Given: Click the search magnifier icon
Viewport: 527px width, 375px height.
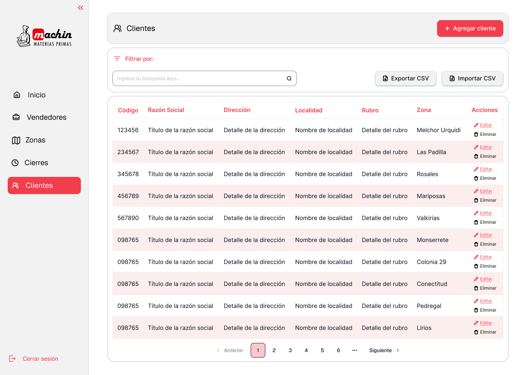Looking at the screenshot, I should [x=289, y=78].
